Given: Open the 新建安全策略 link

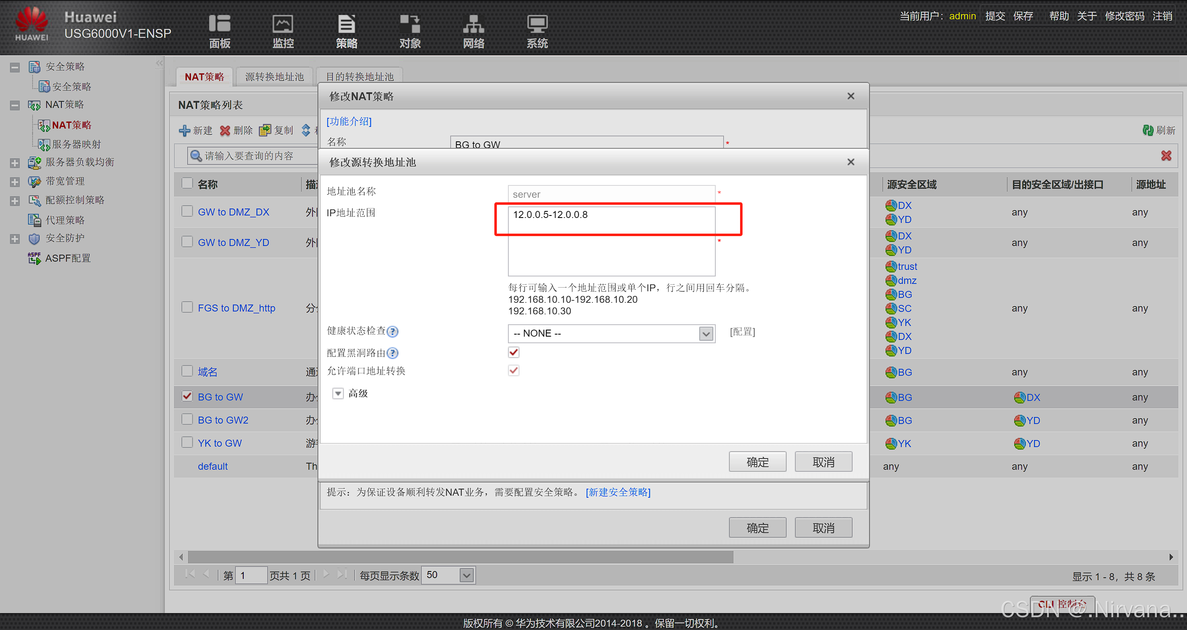Looking at the screenshot, I should [x=618, y=492].
